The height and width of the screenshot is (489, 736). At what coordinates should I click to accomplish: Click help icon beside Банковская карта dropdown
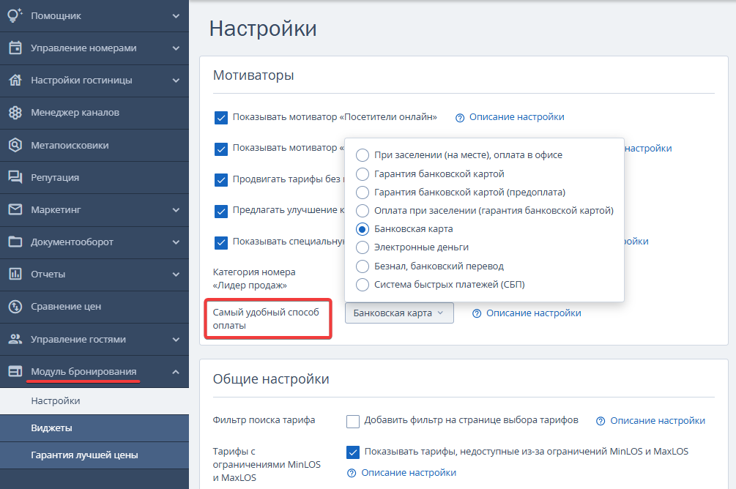pos(477,313)
